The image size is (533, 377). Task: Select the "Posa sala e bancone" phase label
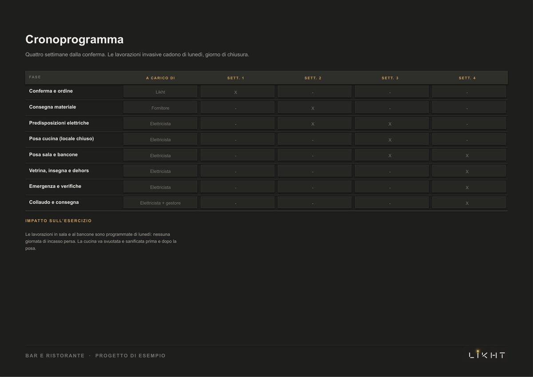[x=53, y=155]
